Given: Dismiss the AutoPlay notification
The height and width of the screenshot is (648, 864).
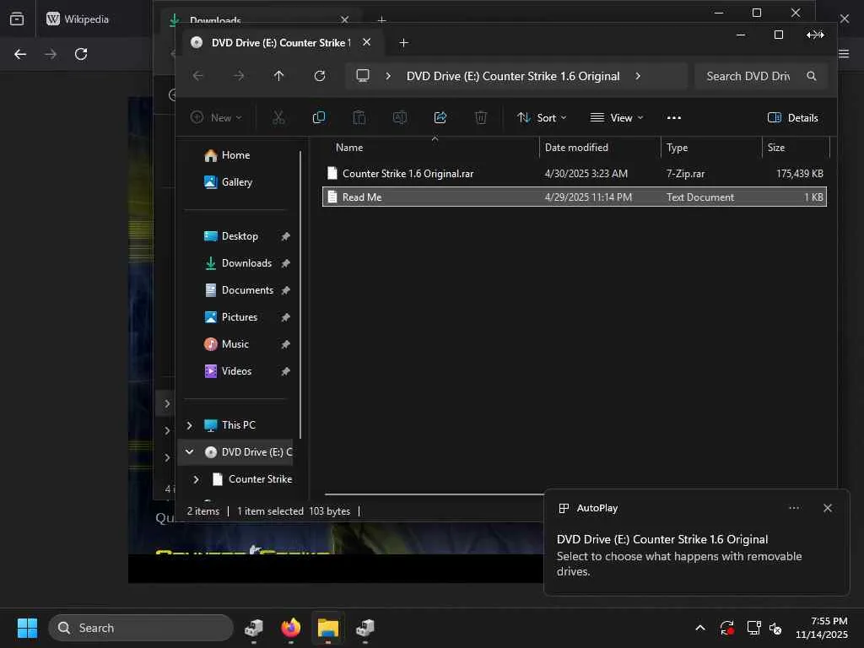Looking at the screenshot, I should pyautogui.click(x=827, y=508).
